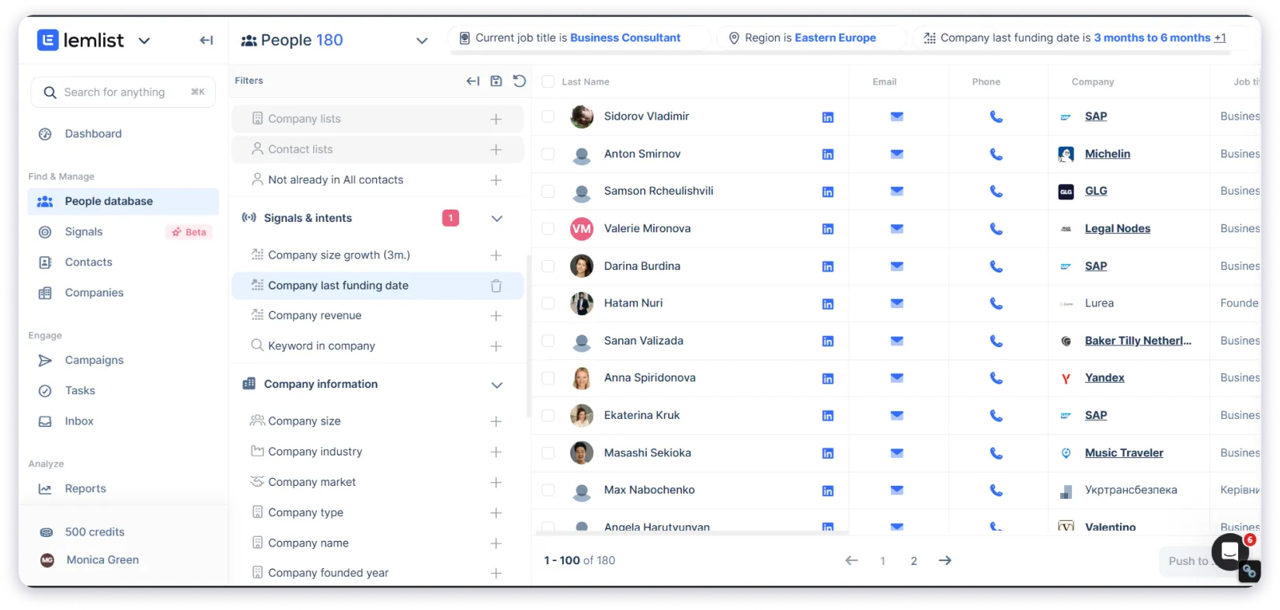This screenshot has width=1280, height=610.
Task: Click phone icon for Samson Rcheulishvili
Action: (997, 192)
